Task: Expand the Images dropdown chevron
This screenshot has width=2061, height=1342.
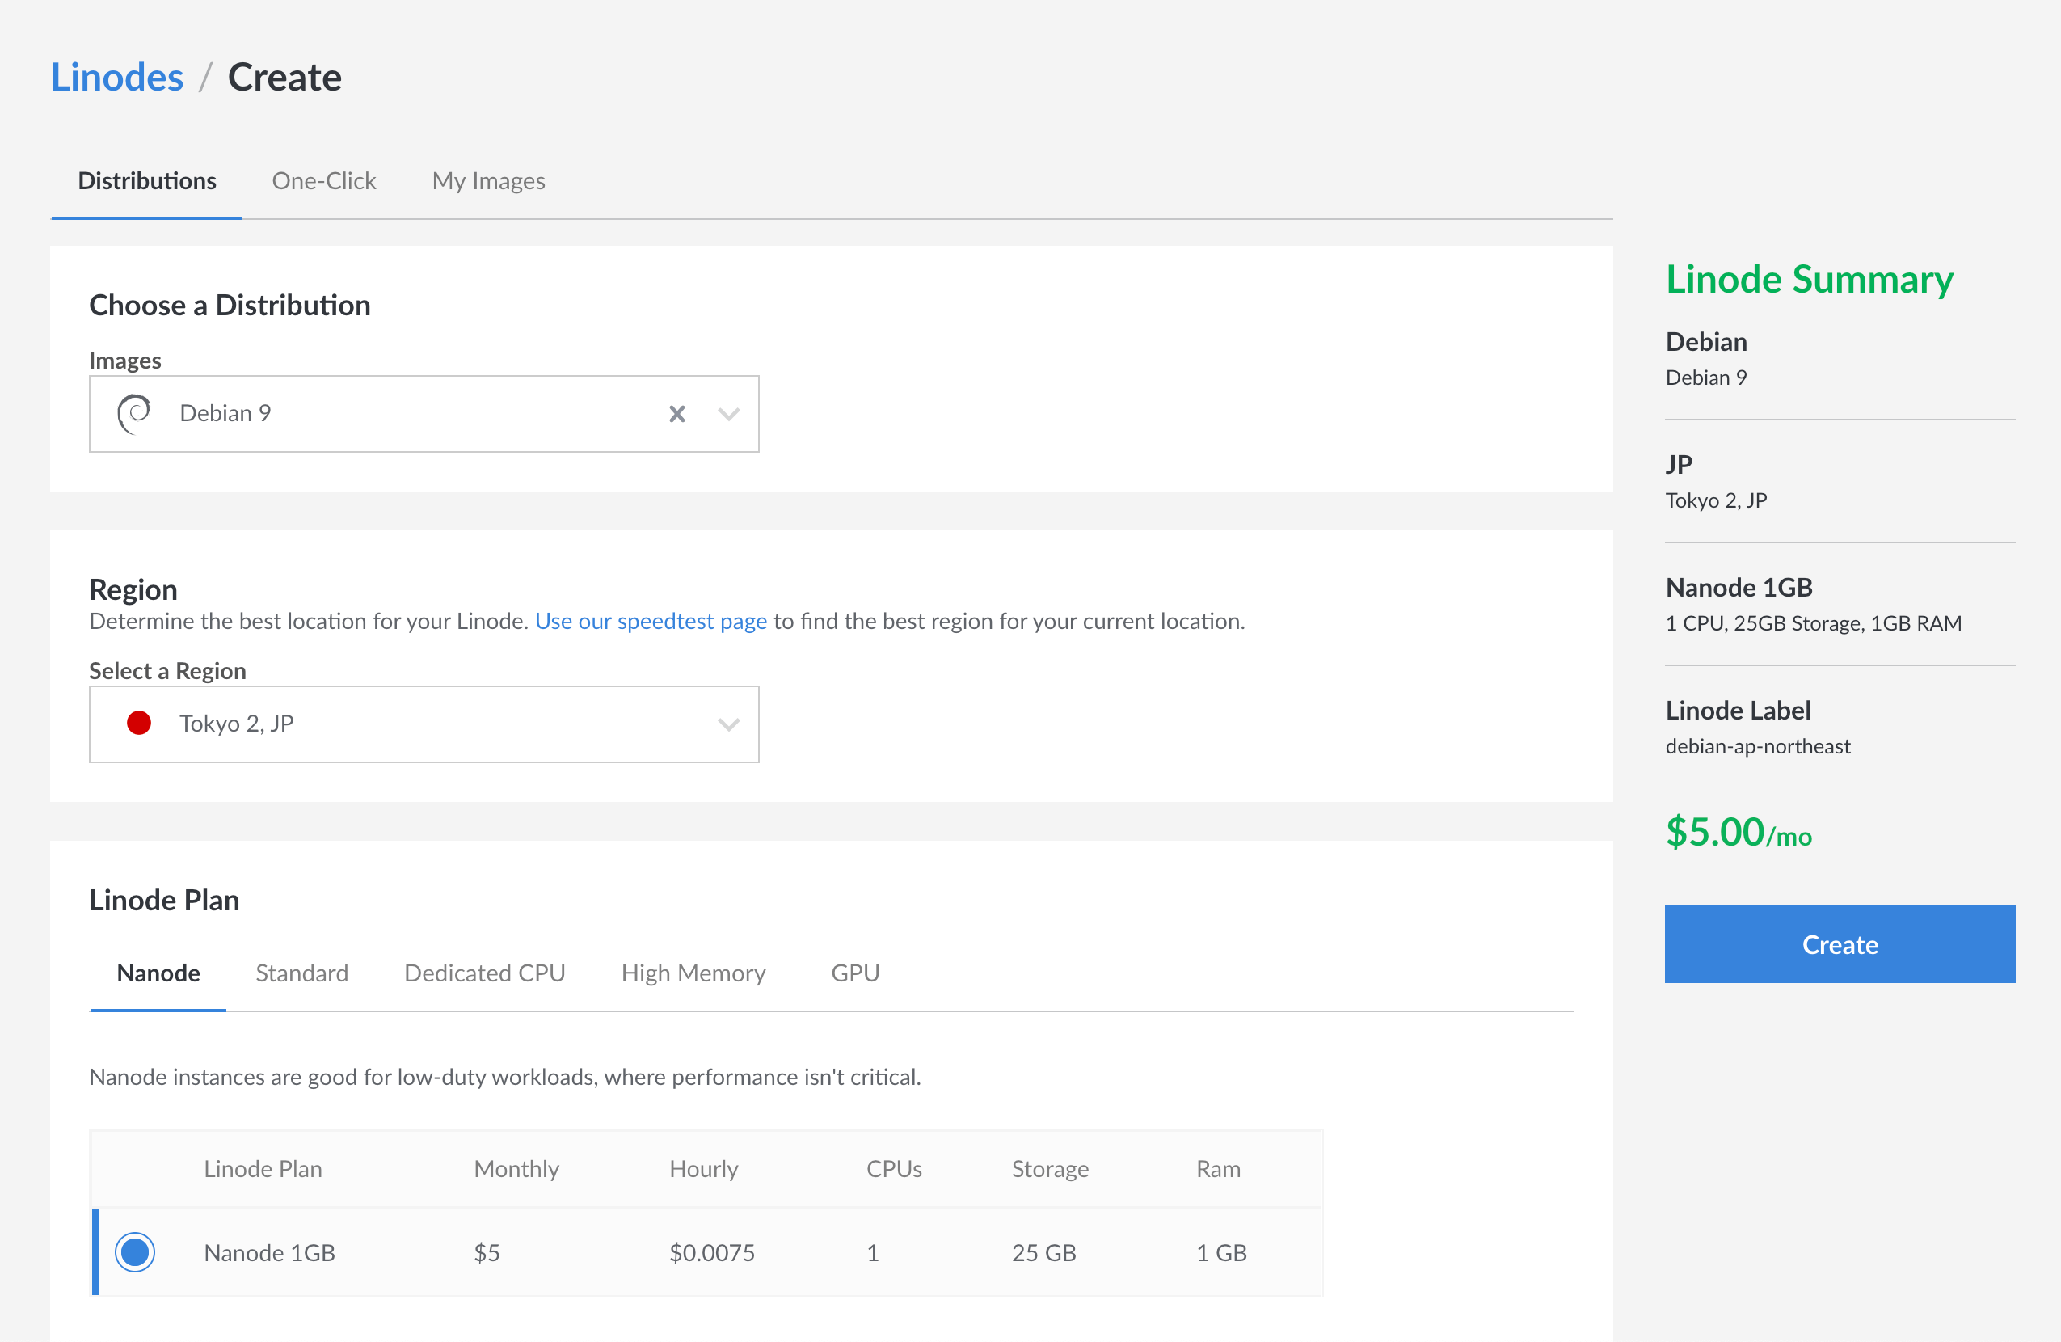Action: 728,414
